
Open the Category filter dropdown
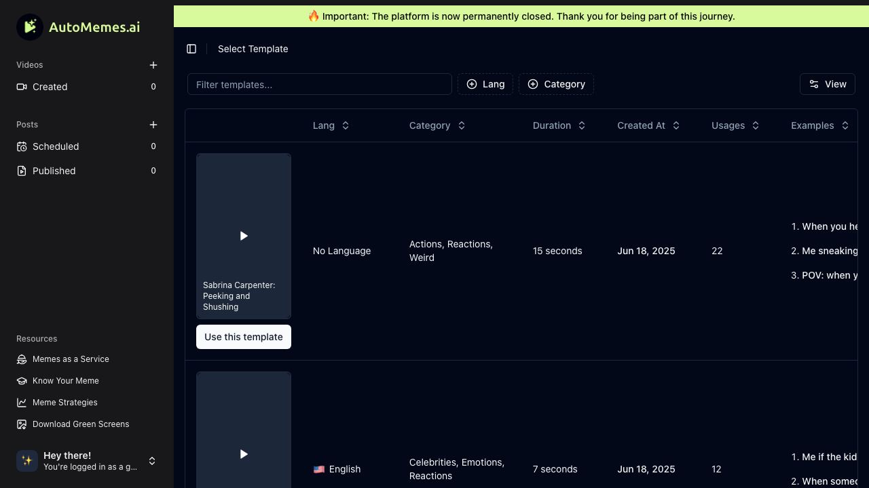click(556, 84)
